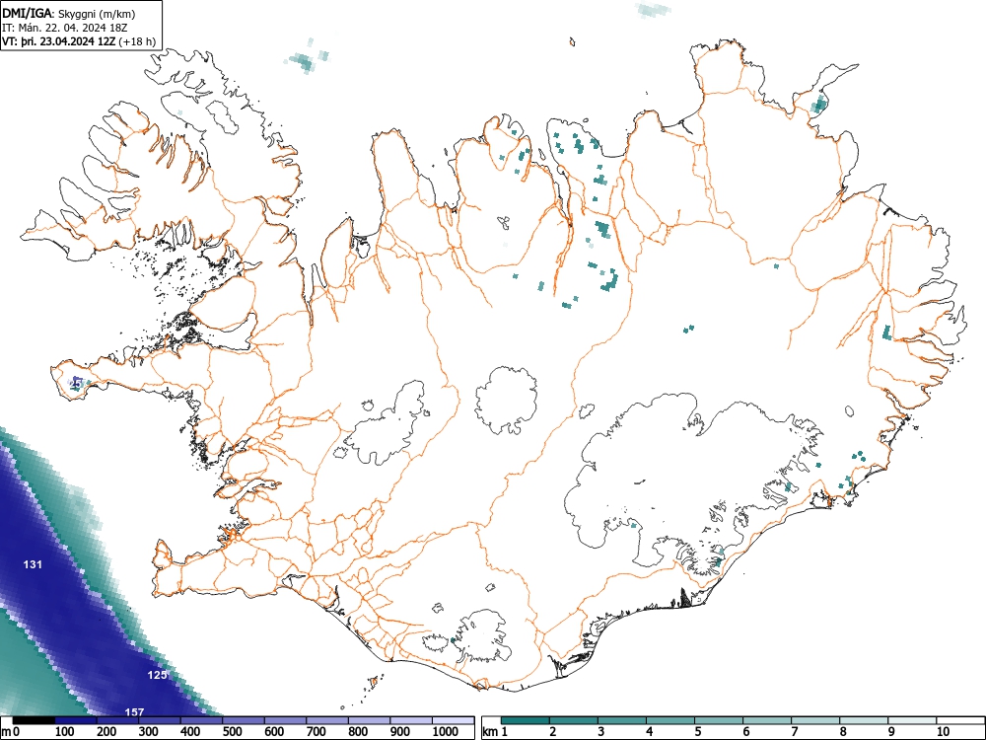The height and width of the screenshot is (740, 986).
Task: Click the "500" label in the meter legend
Action: (232, 731)
